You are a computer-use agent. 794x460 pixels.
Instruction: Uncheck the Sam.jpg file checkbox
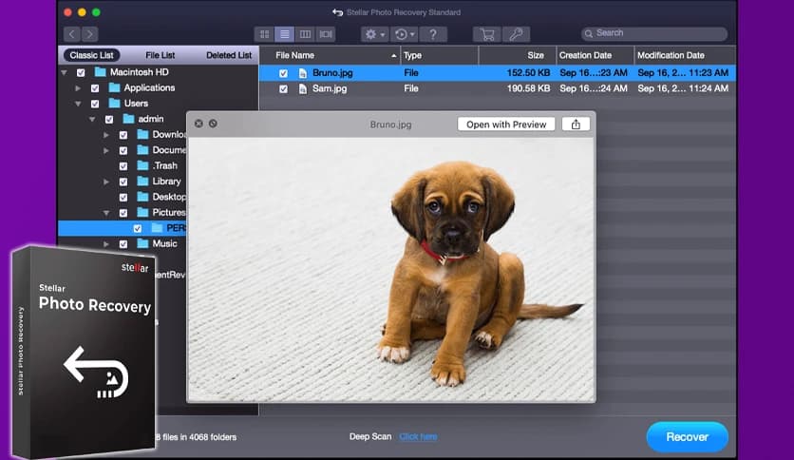[283, 88]
